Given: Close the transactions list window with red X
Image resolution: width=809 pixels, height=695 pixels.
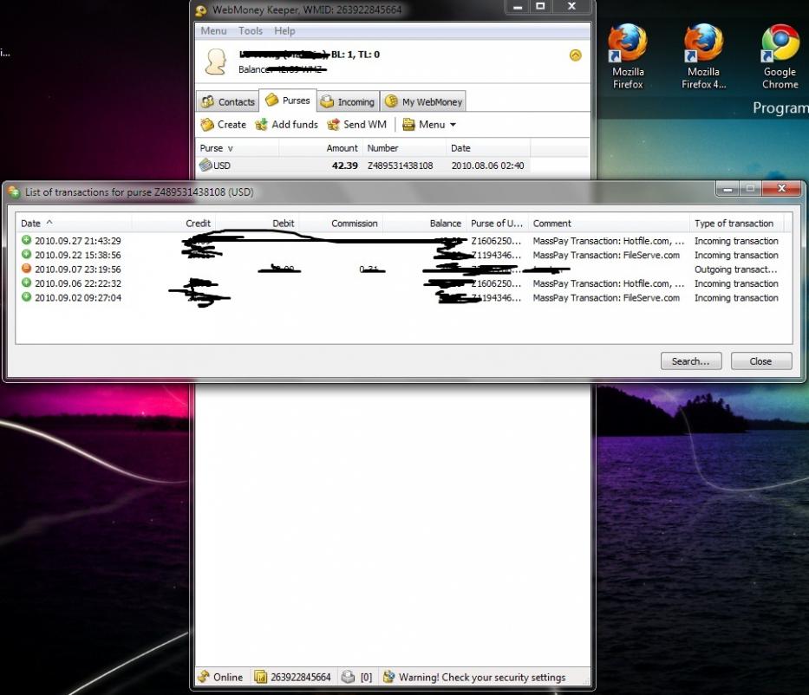Looking at the screenshot, I should [782, 189].
